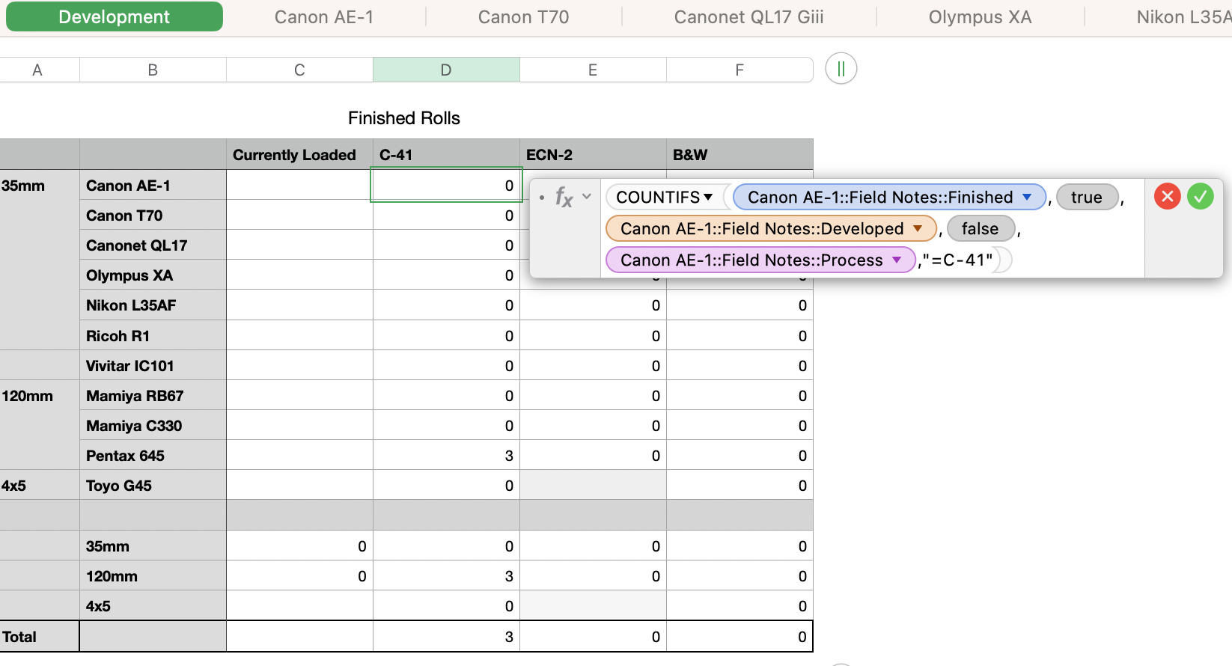Select the 'B&W' header cell

coord(739,154)
